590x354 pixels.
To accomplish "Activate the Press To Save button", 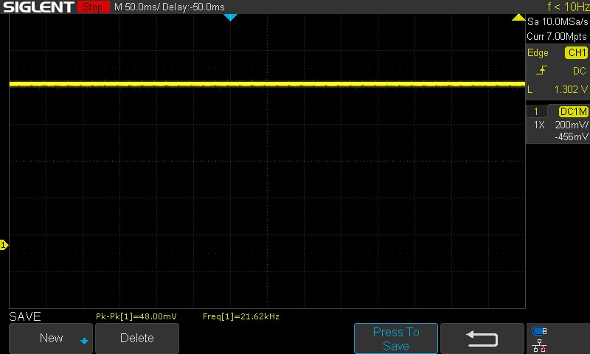I will click(396, 339).
